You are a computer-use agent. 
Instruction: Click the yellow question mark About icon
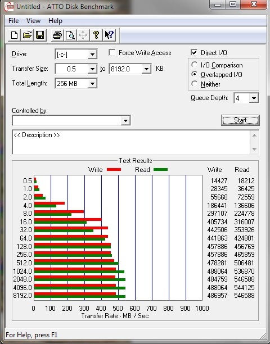pos(96,35)
